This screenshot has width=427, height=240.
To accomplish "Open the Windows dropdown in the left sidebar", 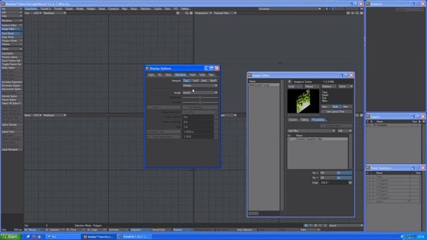I will click(11, 21).
